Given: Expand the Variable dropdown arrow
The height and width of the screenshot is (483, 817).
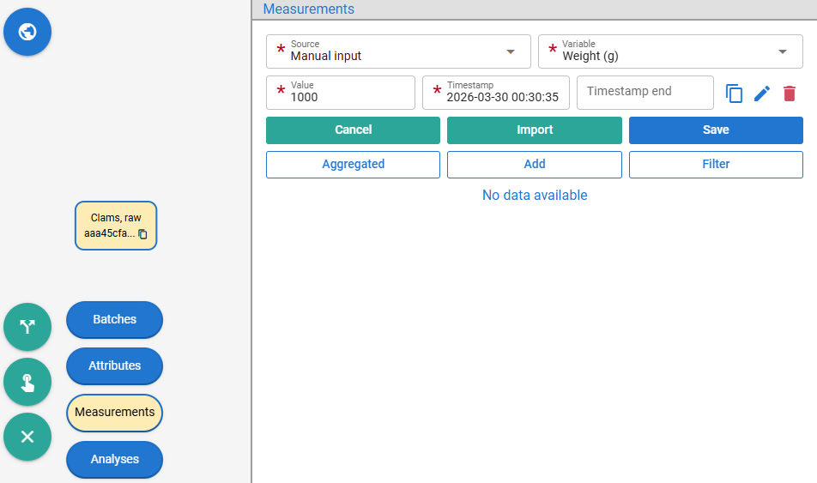Looking at the screenshot, I should [782, 51].
